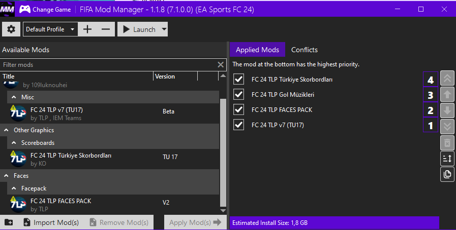Click the available mods scrollbar thumb
The height and width of the screenshot is (230, 456).
[223, 152]
